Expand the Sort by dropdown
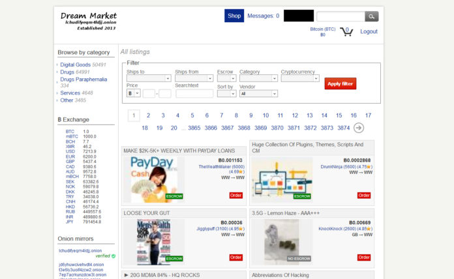 227,94
